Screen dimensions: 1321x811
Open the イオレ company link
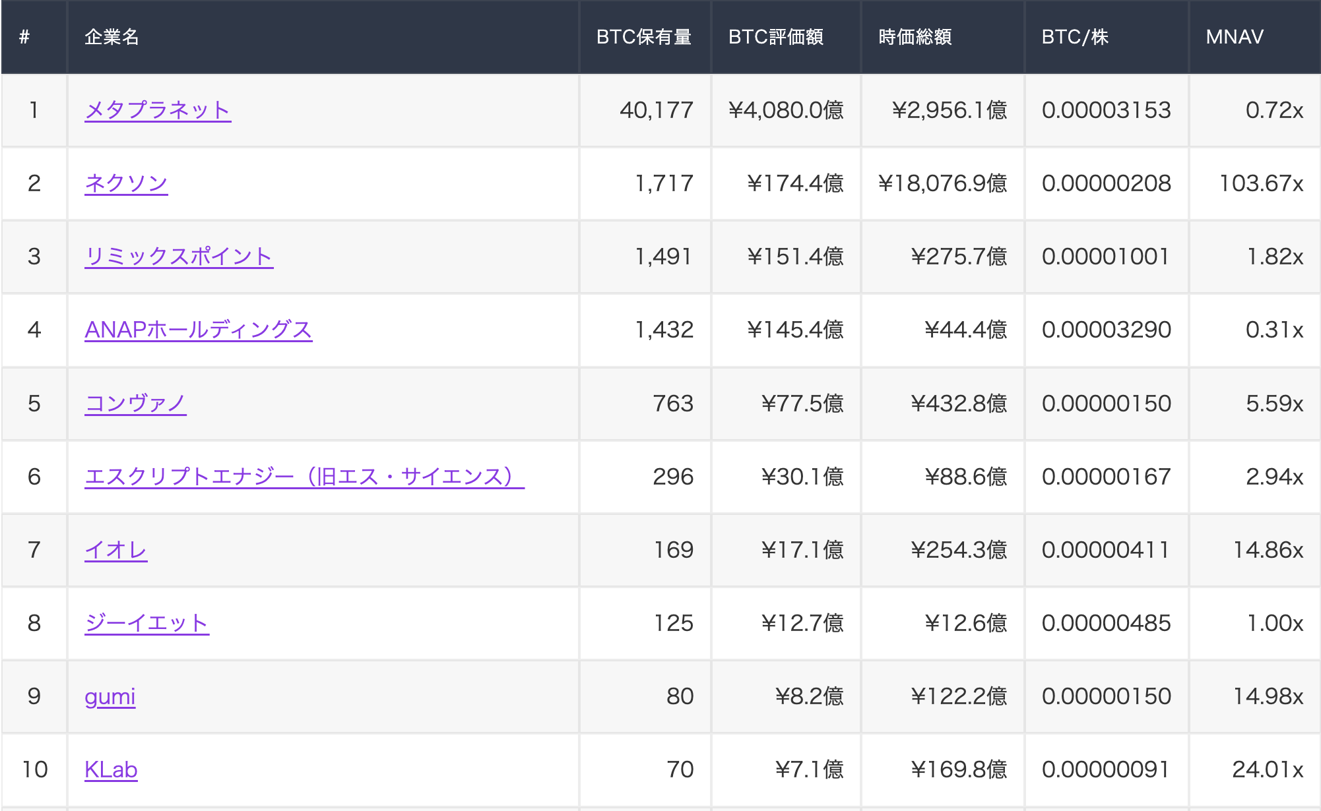116,550
